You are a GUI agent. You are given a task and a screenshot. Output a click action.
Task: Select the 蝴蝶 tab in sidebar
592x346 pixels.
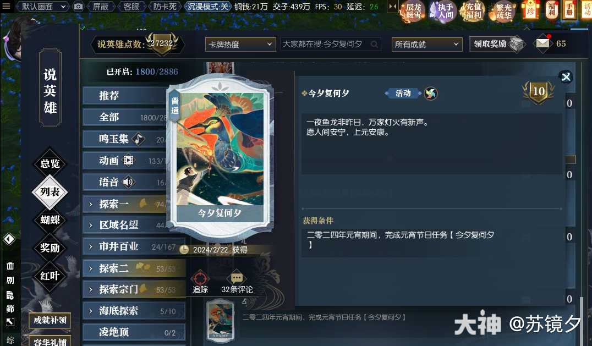pos(50,219)
